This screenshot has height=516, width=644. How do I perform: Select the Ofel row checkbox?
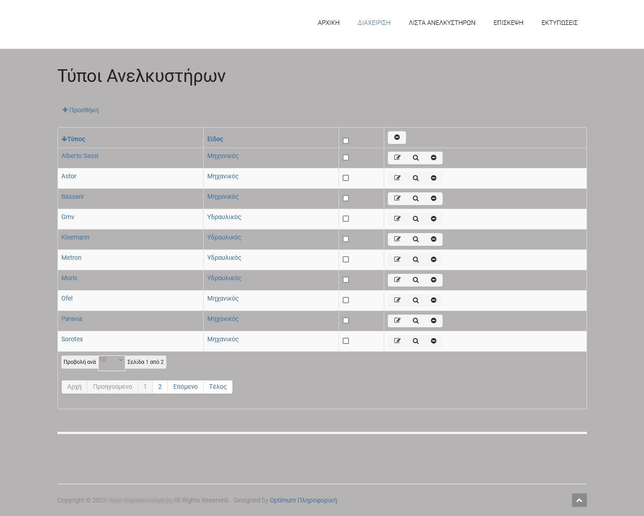(346, 300)
